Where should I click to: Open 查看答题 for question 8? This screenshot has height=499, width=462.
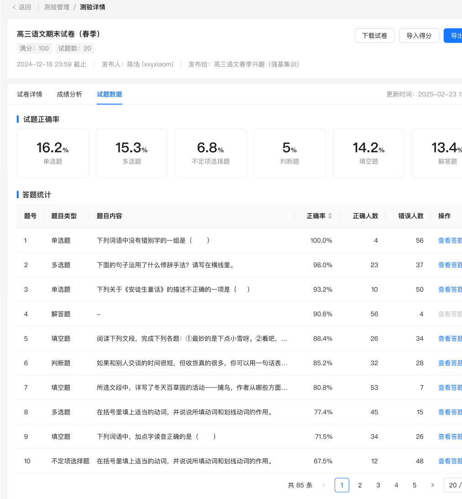click(450, 412)
